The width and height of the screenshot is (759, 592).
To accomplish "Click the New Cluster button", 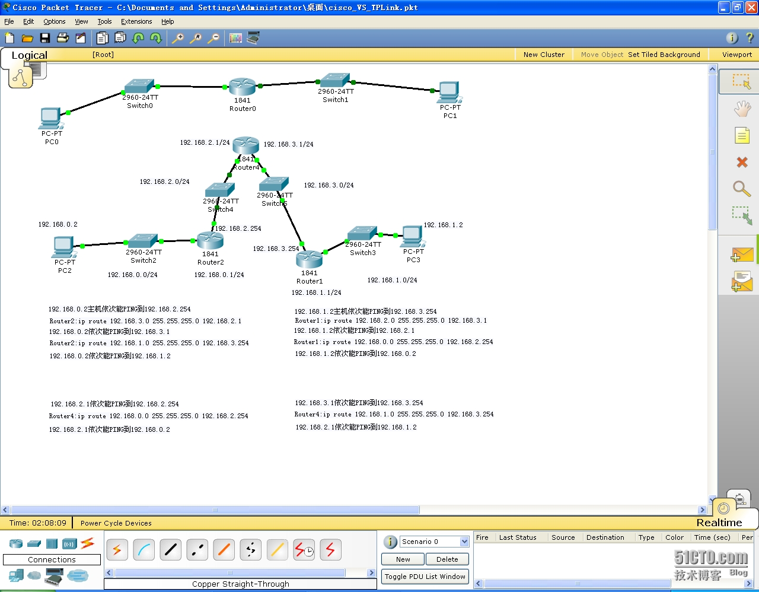I will [544, 55].
